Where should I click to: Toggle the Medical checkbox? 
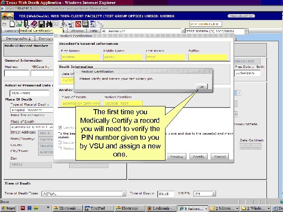click(60, 148)
